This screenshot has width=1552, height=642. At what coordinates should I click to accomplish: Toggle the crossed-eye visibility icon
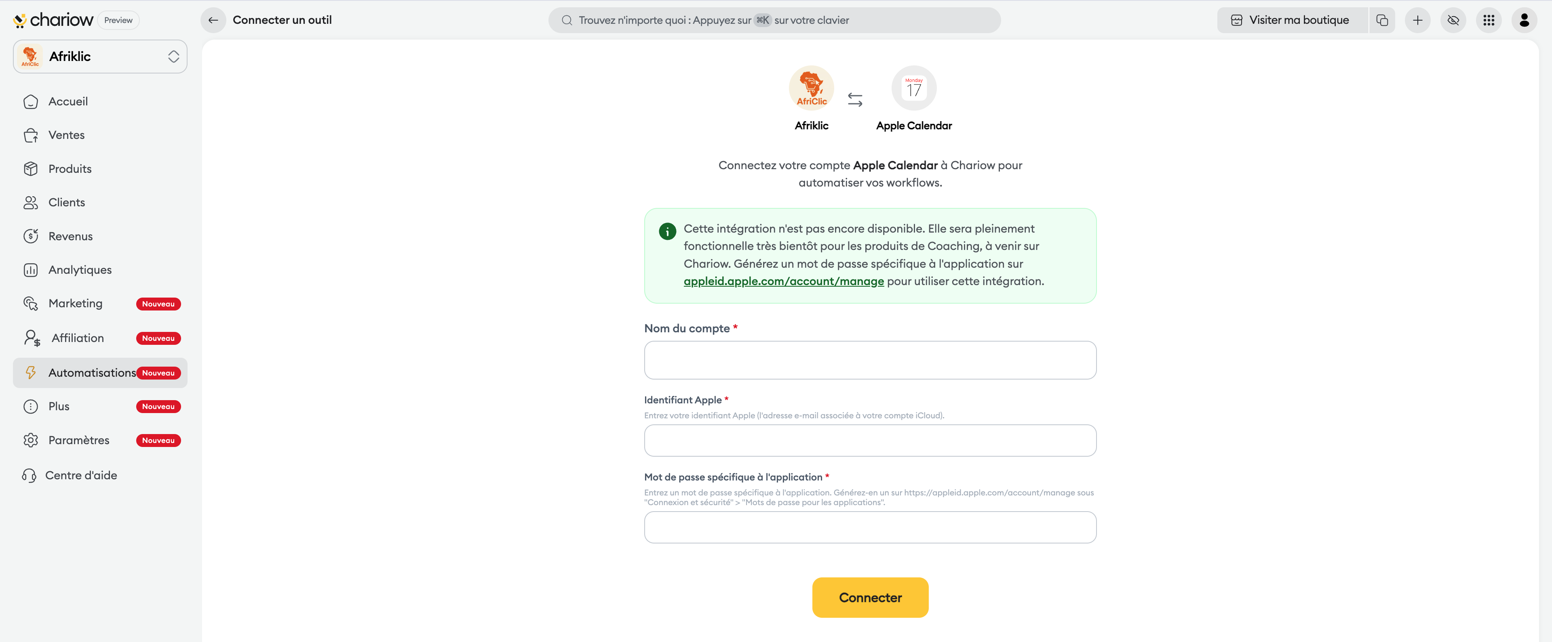pyautogui.click(x=1453, y=21)
